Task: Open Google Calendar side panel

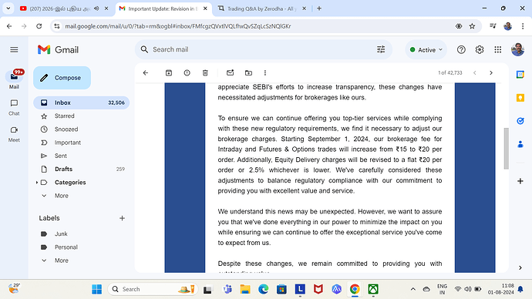Action: pyautogui.click(x=520, y=75)
